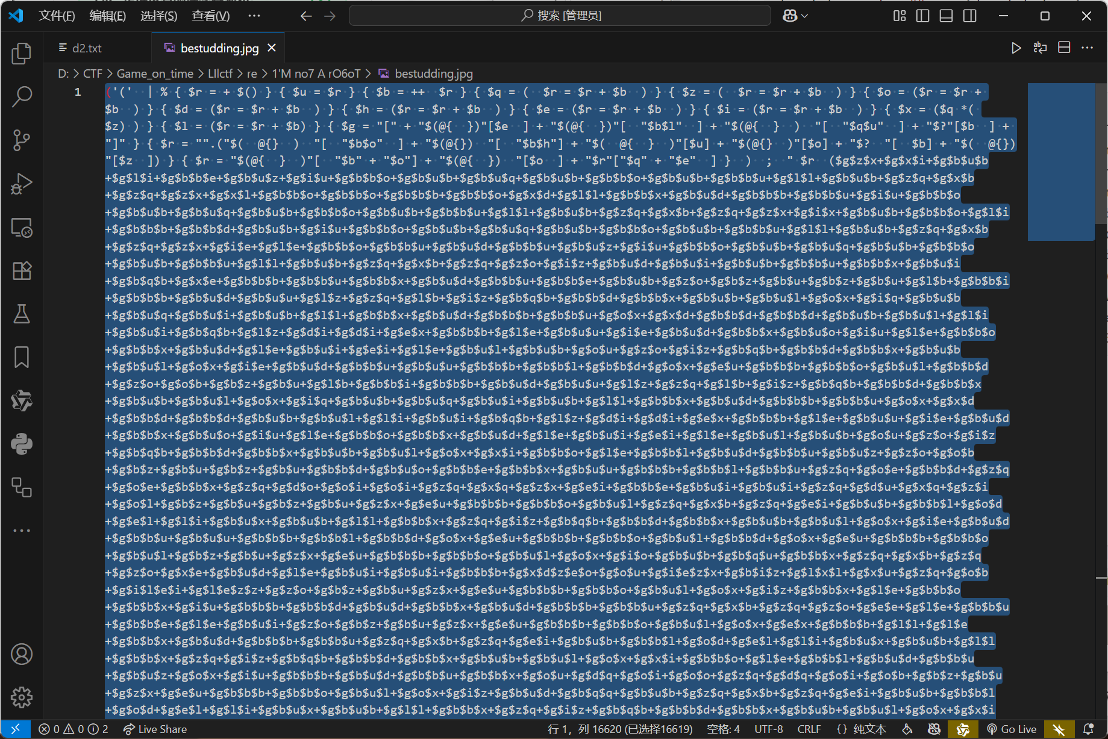1108x739 pixels.
Task: Open Manage settings gear menu
Action: [22, 697]
